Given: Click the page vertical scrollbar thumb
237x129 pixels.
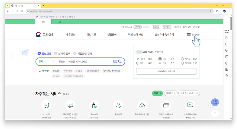Looking at the screenshot, I should point(231,23).
